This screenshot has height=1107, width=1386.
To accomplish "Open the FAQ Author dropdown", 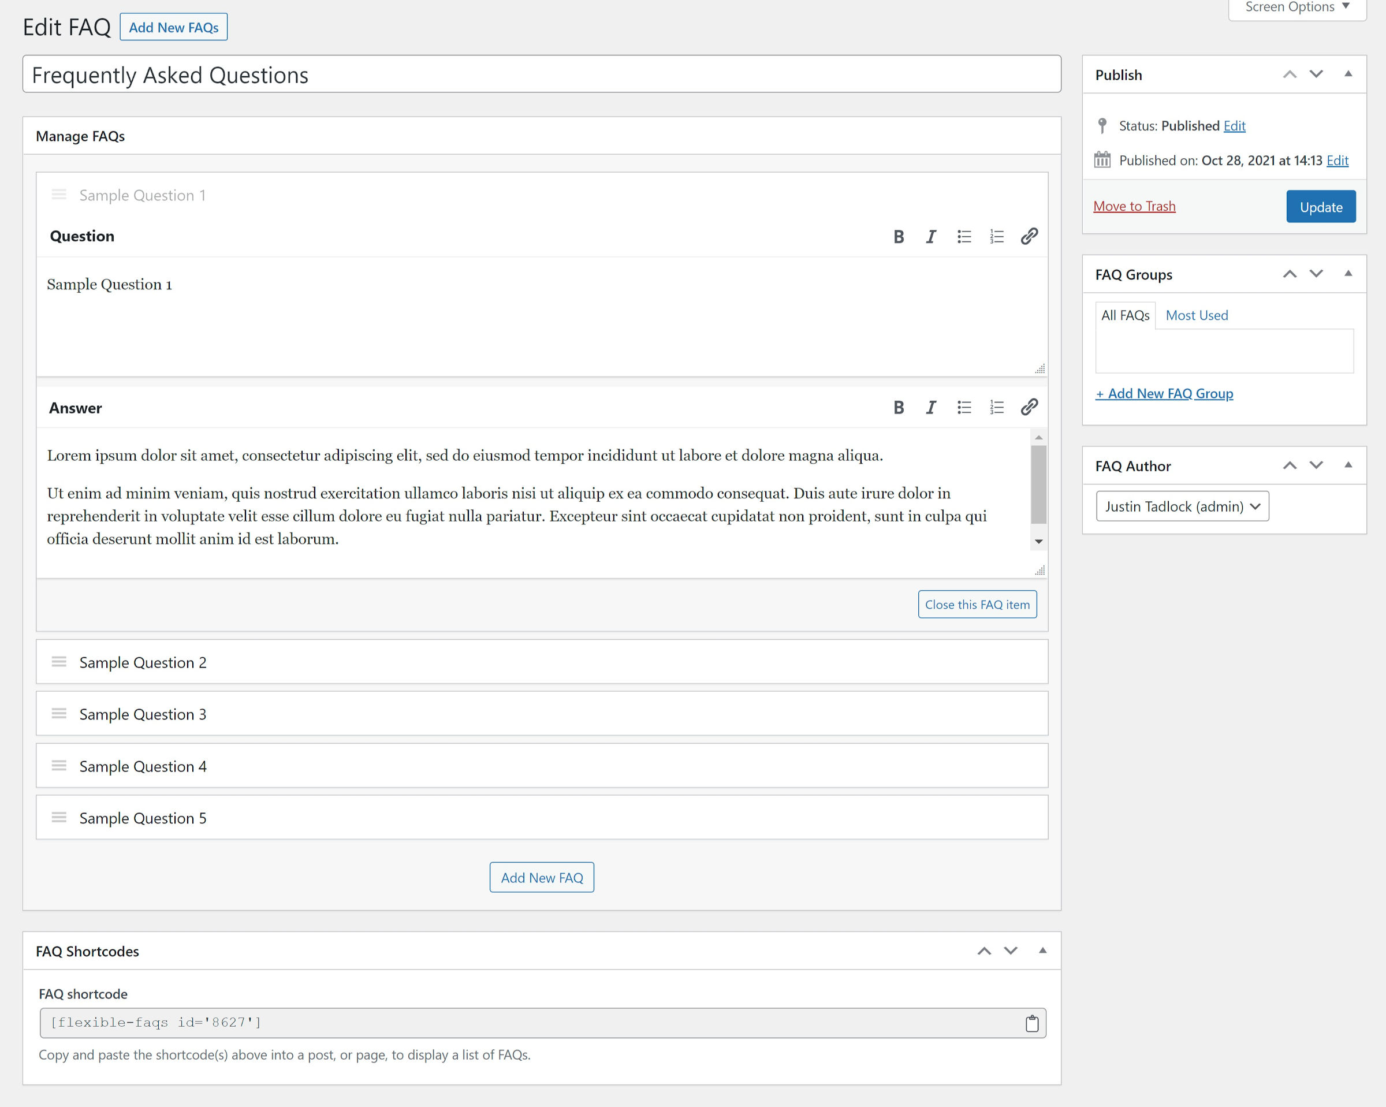I will pyautogui.click(x=1182, y=506).
